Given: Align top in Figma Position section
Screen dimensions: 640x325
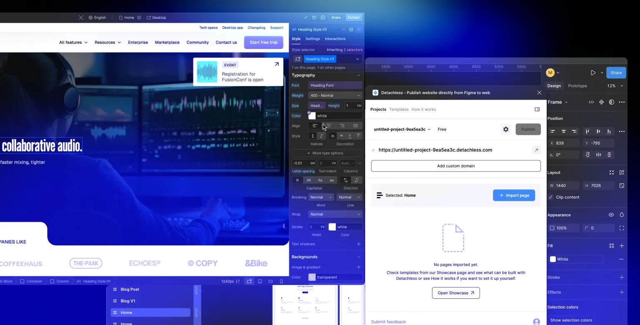Looking at the screenshot, I should tap(587, 131).
